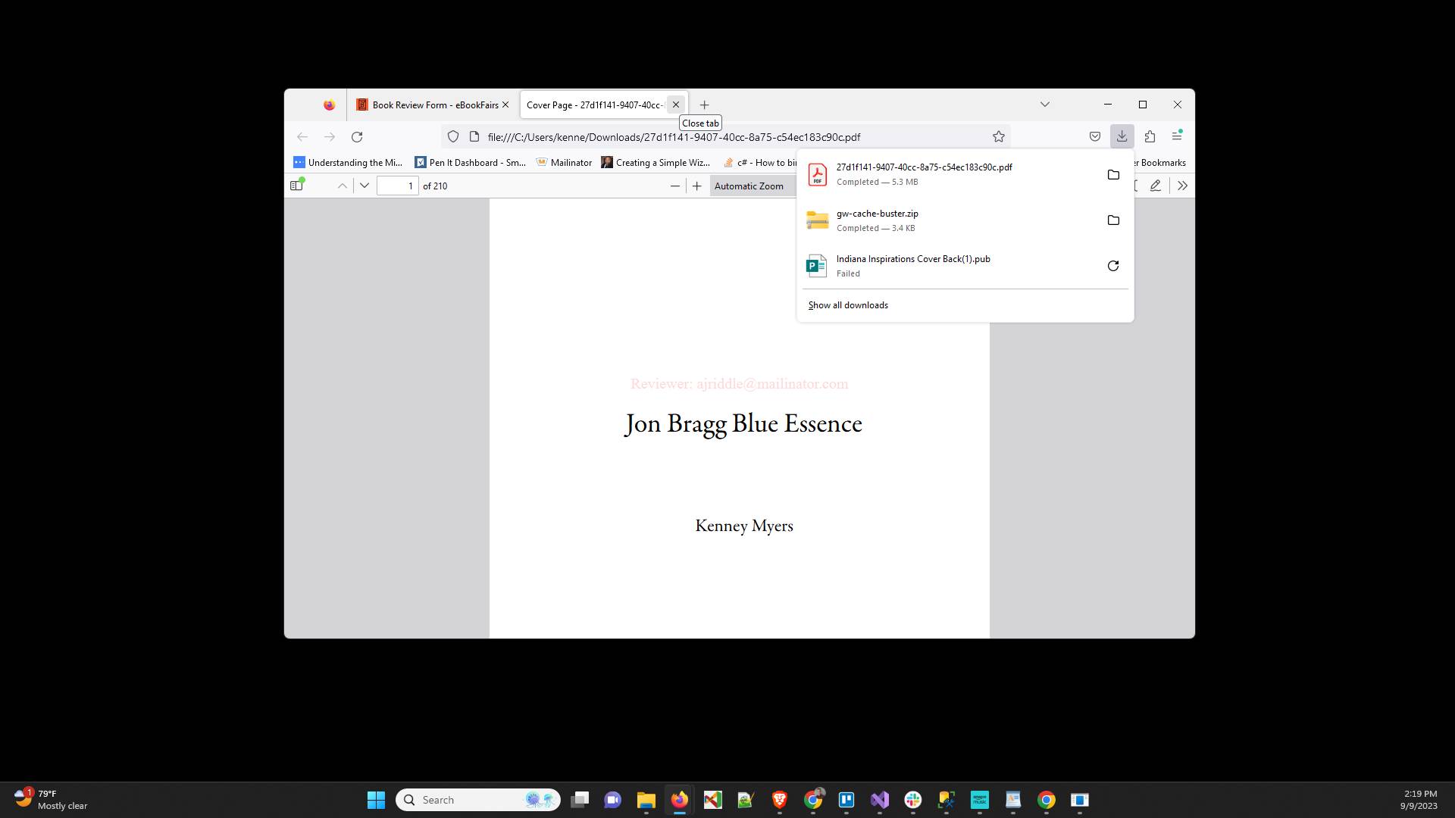
Task: Open the Firefox application menu
Action: coord(1178,136)
